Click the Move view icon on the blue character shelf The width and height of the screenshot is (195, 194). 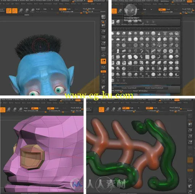point(103,87)
